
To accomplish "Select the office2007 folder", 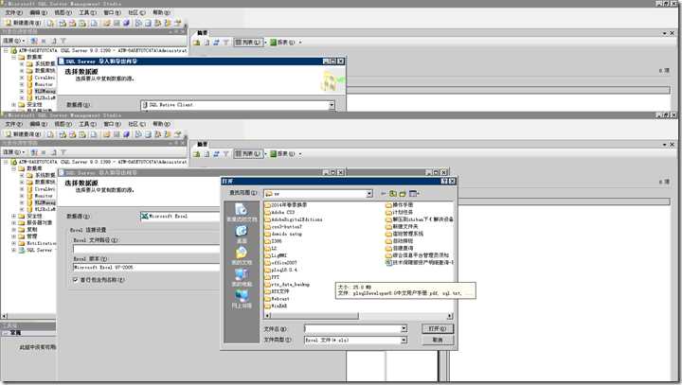I will coord(280,263).
